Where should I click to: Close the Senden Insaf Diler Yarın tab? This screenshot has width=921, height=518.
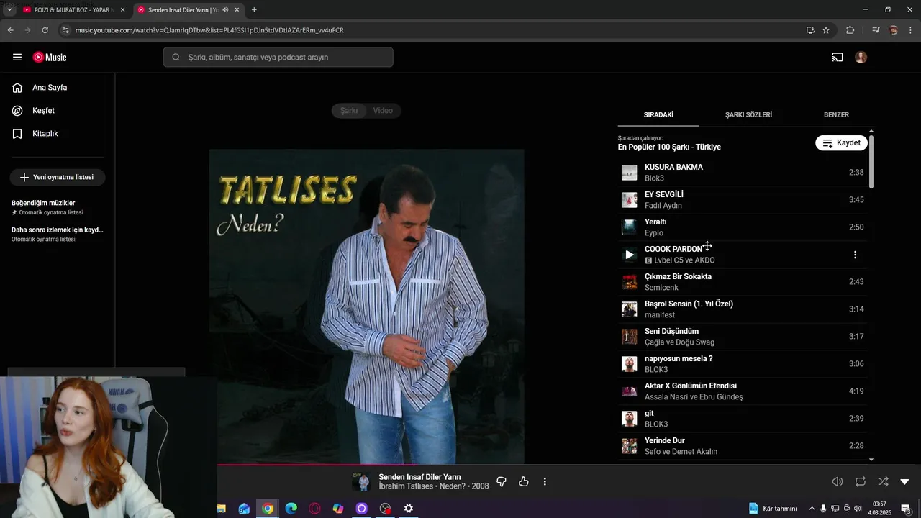[237, 10]
